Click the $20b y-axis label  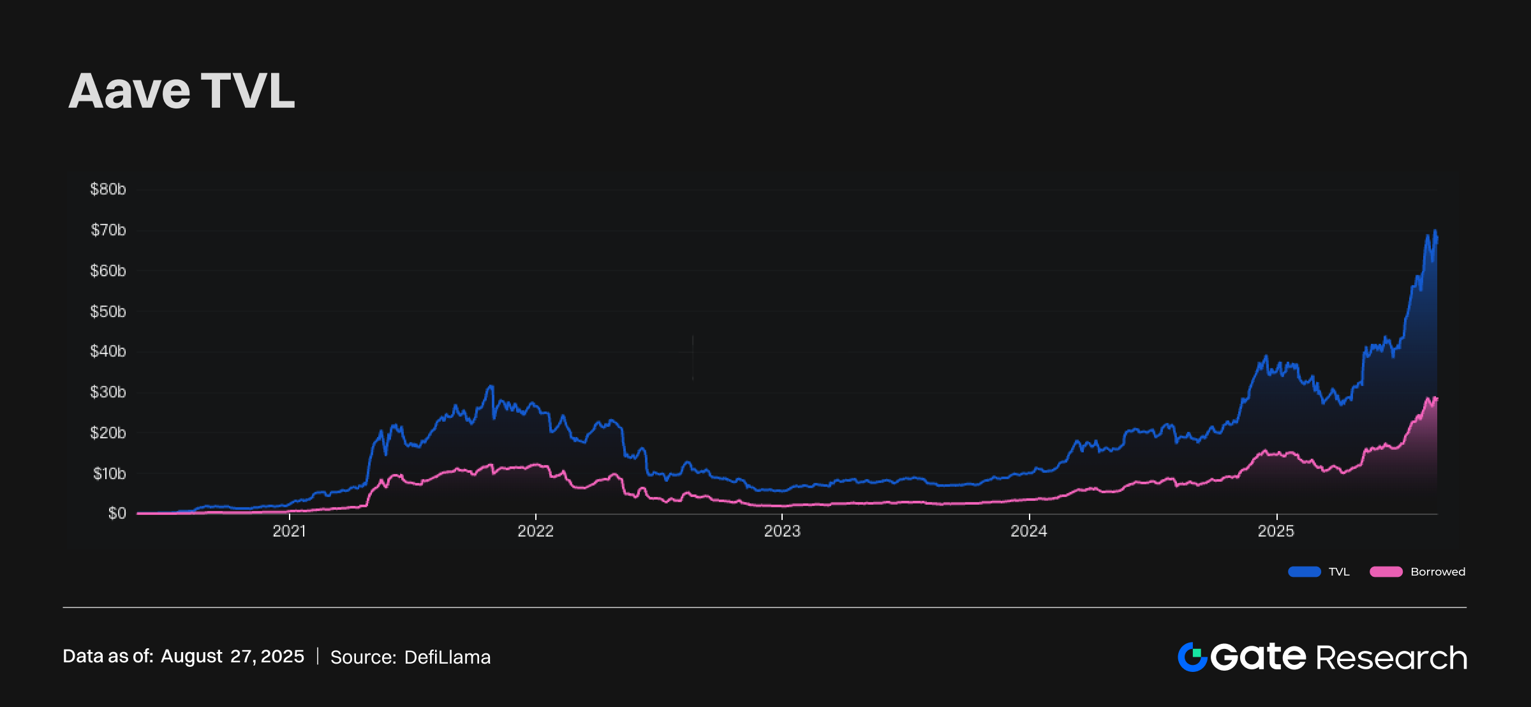(108, 433)
